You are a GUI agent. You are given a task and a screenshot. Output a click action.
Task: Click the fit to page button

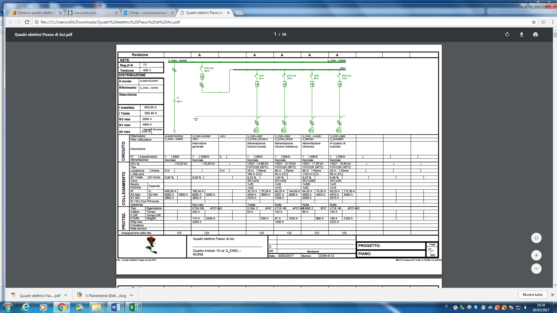(536, 238)
